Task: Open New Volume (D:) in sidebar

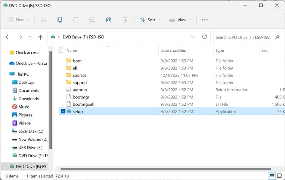Action: click(x=30, y=139)
